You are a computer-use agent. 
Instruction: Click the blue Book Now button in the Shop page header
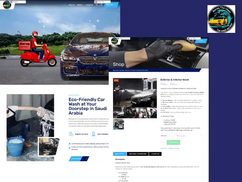201,41
